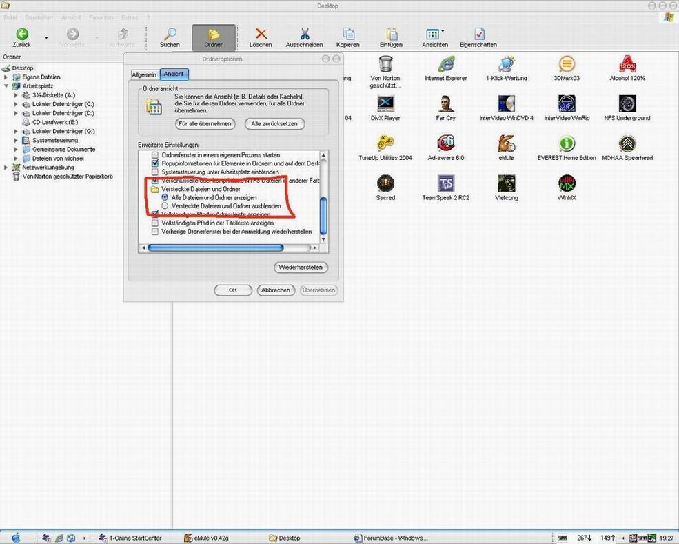Expand Lokaler Datenträger (G:) node

pyautogui.click(x=16, y=131)
